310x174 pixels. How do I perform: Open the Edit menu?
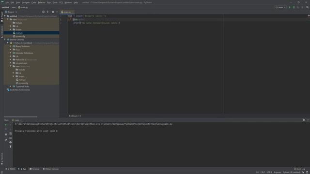coord(12,2)
